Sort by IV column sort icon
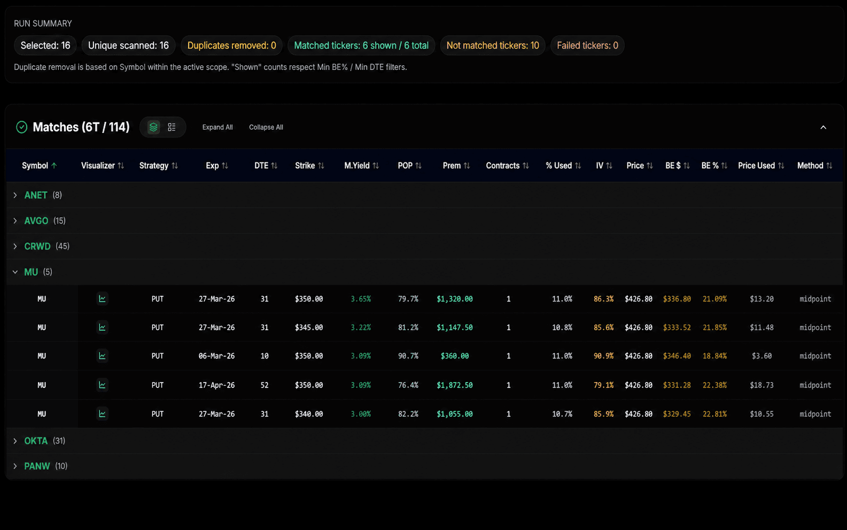Screen dimensions: 847x530 pyautogui.click(x=609, y=166)
